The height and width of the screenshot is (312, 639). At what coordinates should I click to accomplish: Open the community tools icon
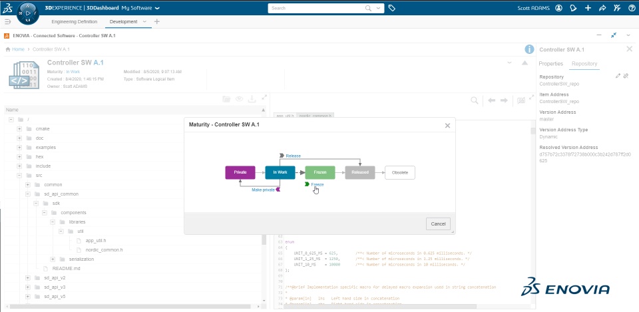617,8
